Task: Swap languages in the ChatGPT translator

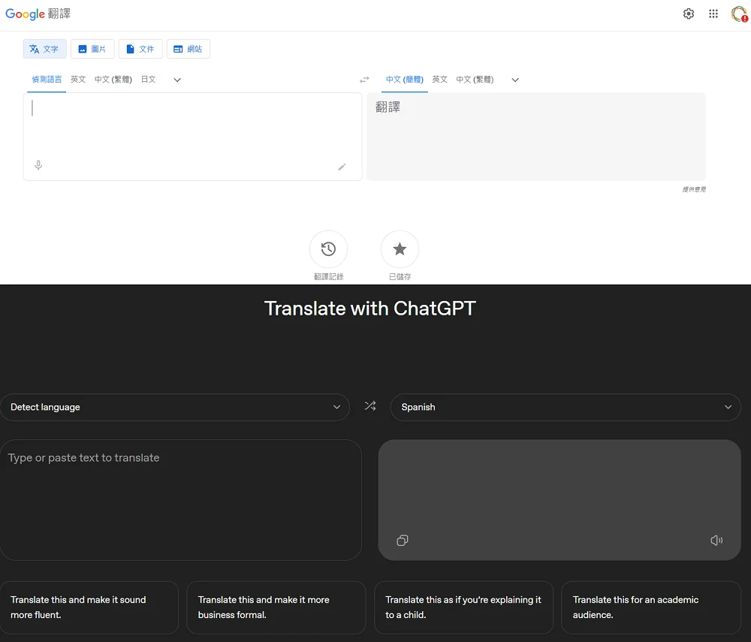Action: pyautogui.click(x=369, y=406)
